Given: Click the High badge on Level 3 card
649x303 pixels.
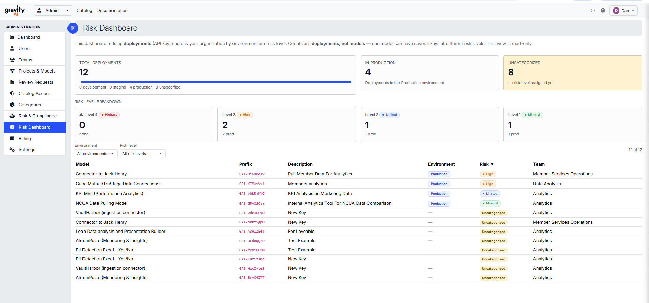Looking at the screenshot, I should [x=245, y=115].
